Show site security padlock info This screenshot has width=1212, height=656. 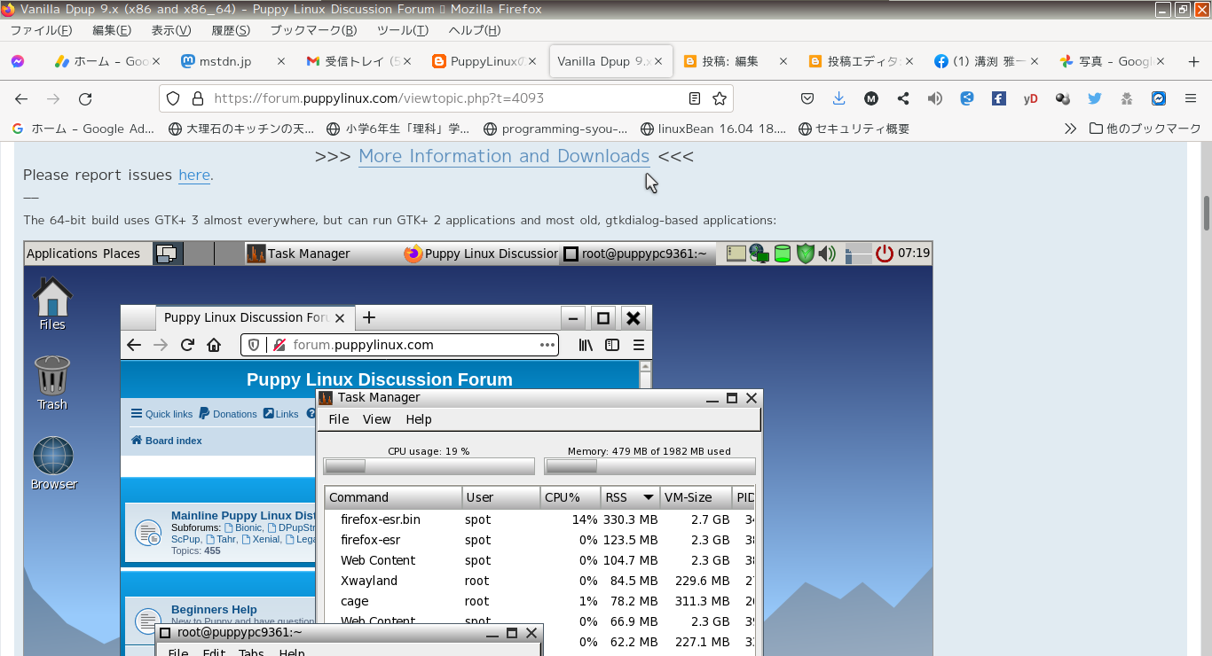(x=197, y=98)
